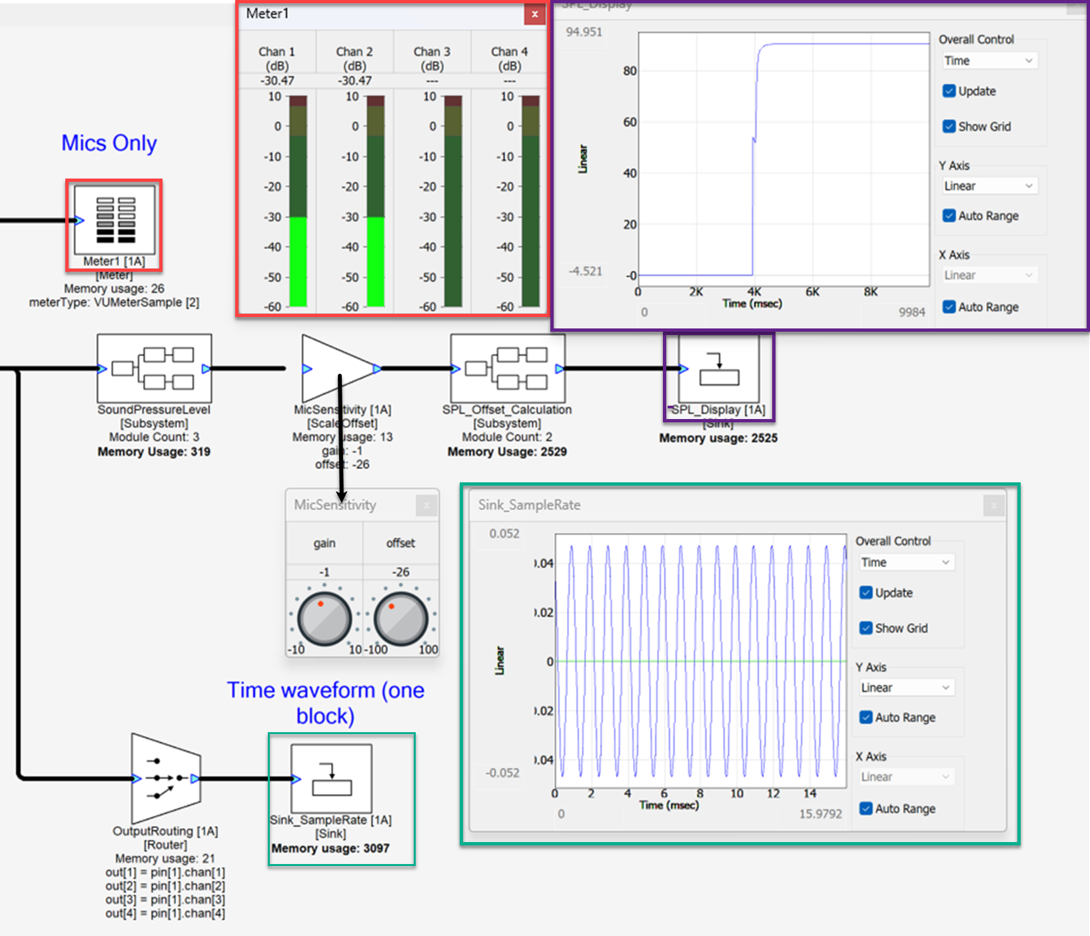The width and height of the screenshot is (1090, 936).
Task: Toggle X Axis Auto Range in Sink_SampleRate
Action: point(866,809)
